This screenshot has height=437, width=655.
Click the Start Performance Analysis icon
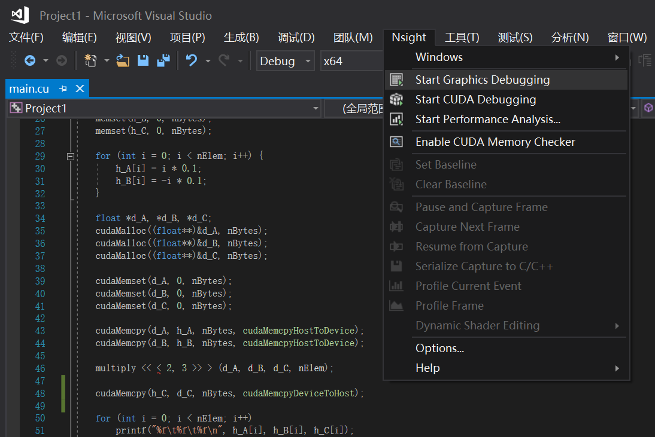point(396,119)
